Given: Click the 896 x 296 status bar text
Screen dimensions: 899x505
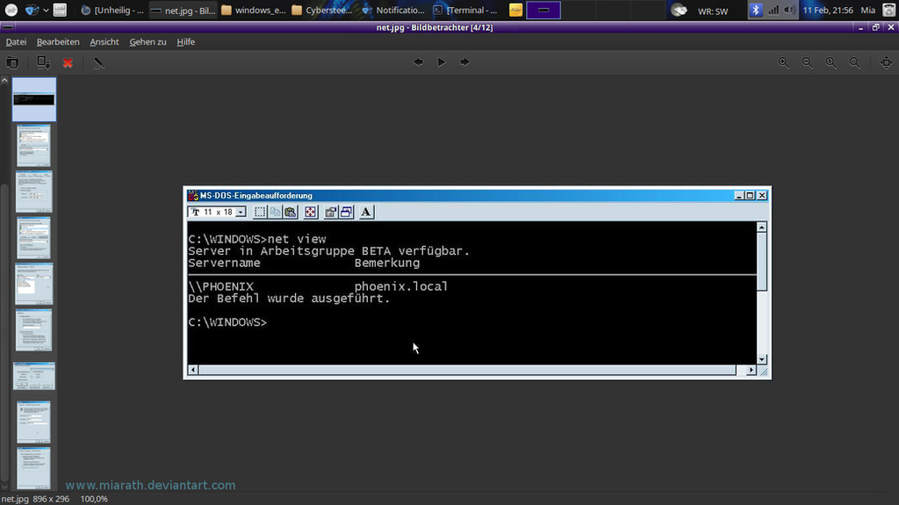Looking at the screenshot, I should tap(51, 499).
